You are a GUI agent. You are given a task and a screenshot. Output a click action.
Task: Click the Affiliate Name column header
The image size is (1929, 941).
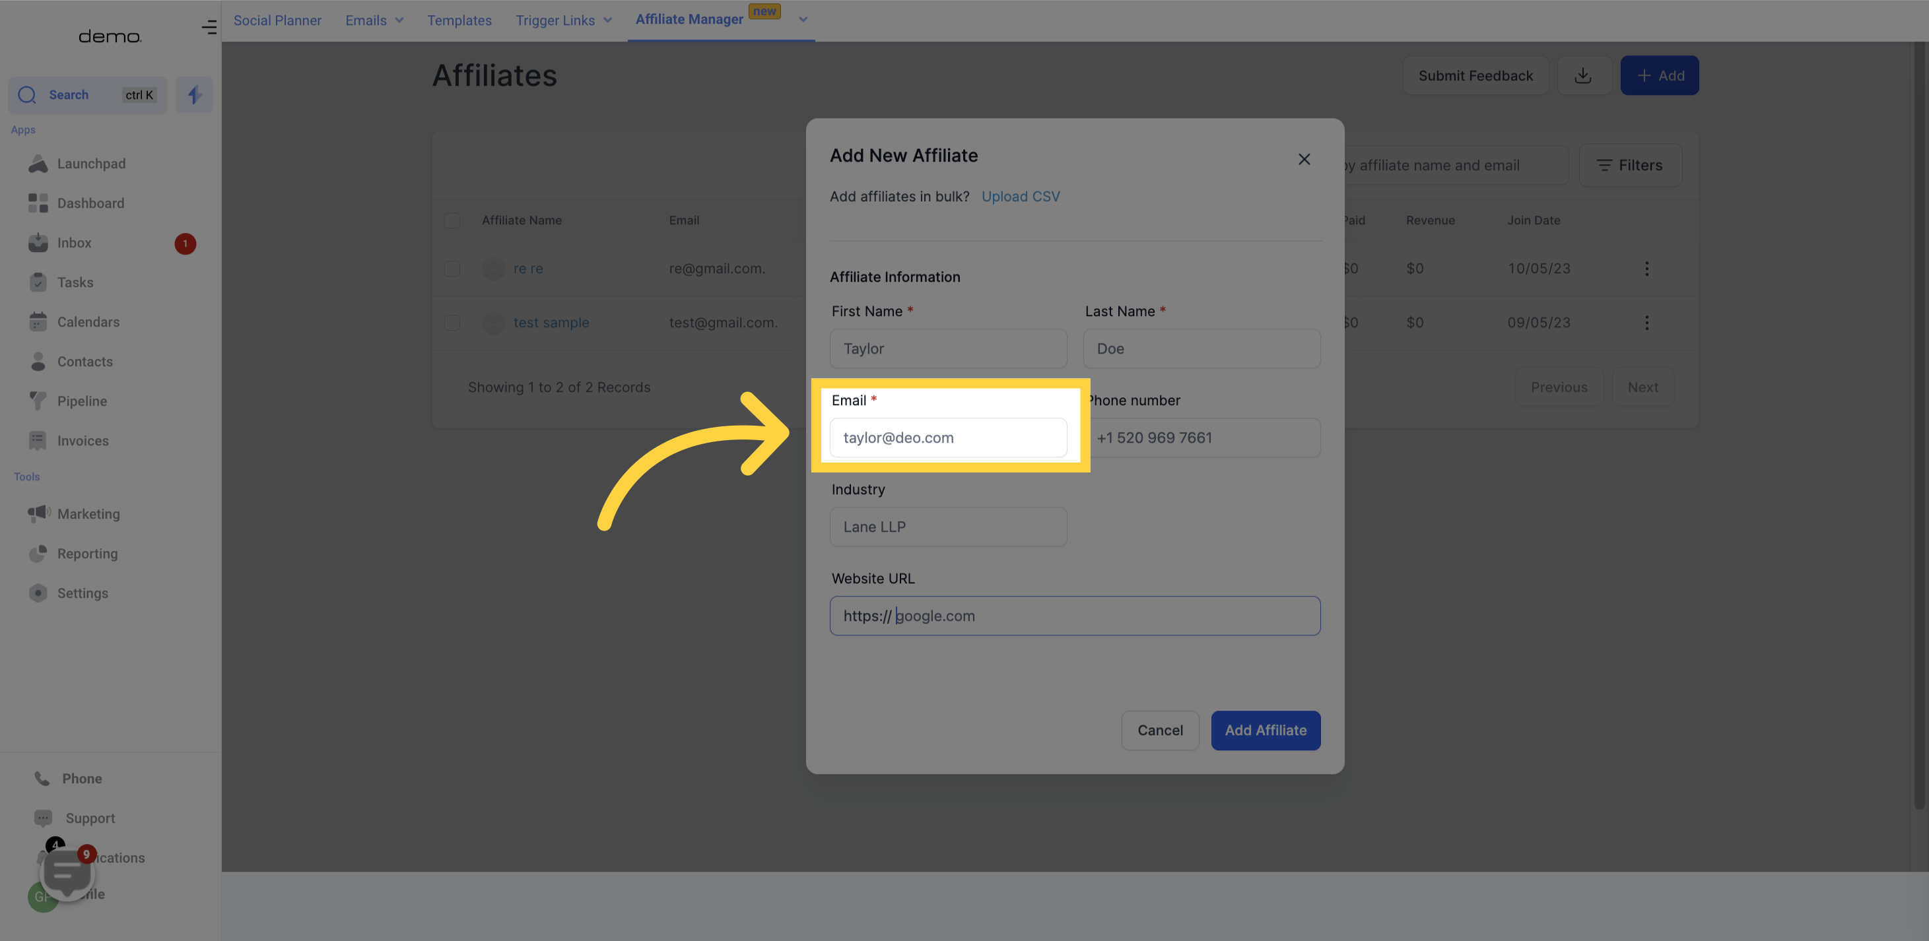(x=521, y=220)
